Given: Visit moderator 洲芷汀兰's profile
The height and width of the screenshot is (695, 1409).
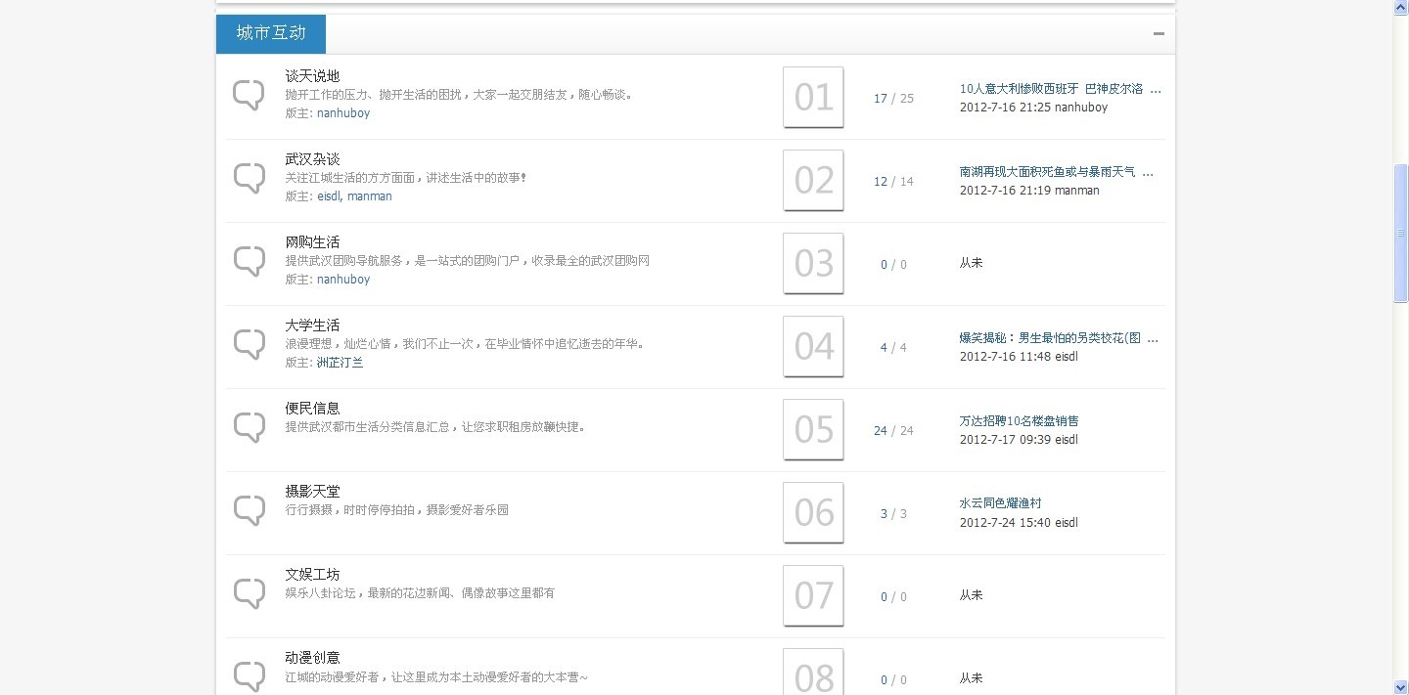Looking at the screenshot, I should click(x=338, y=362).
